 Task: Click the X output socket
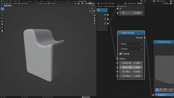coord(108,15)
